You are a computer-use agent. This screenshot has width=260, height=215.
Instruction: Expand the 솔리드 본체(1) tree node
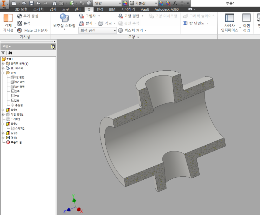tap(3, 64)
